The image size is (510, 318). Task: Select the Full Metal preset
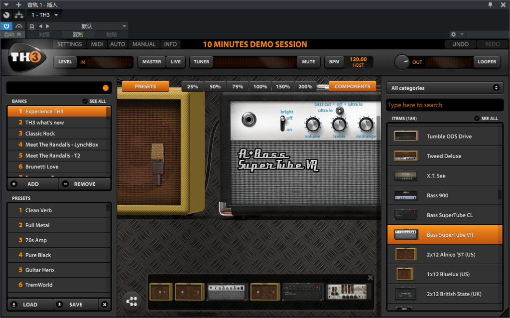(59, 225)
